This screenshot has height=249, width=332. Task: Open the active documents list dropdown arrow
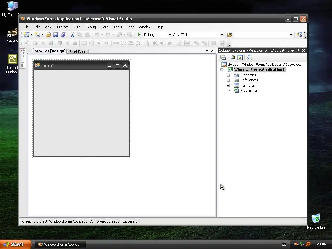[207, 51]
